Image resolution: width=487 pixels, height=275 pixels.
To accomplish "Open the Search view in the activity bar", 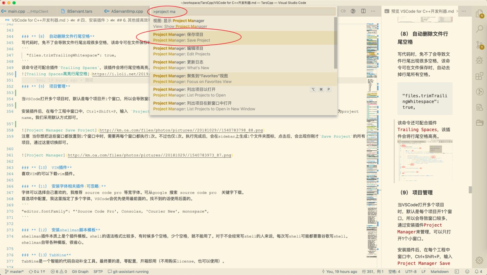I will [x=479, y=29].
